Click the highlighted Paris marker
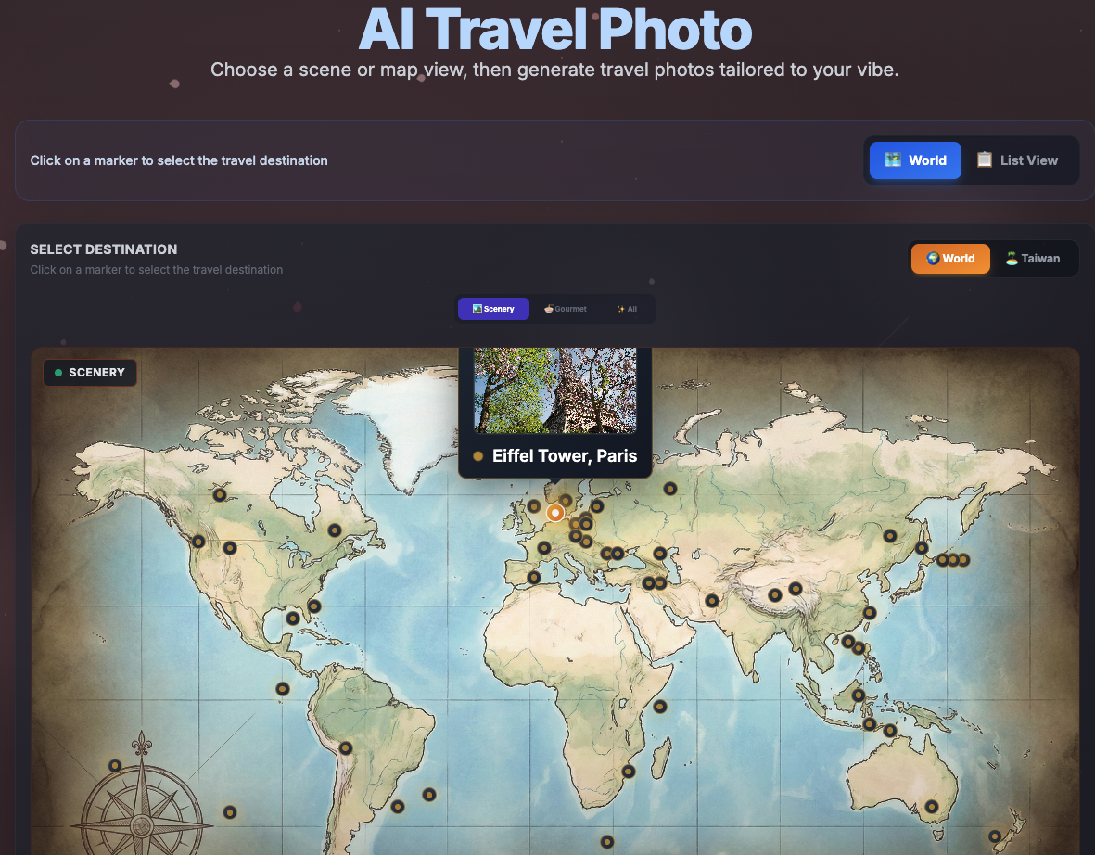Image resolution: width=1095 pixels, height=855 pixels. [555, 513]
